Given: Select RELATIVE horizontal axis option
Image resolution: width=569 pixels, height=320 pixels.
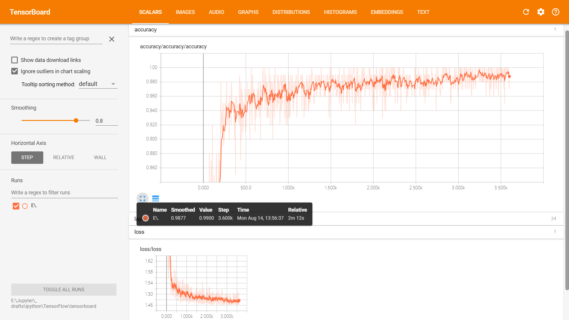Looking at the screenshot, I should click(64, 158).
